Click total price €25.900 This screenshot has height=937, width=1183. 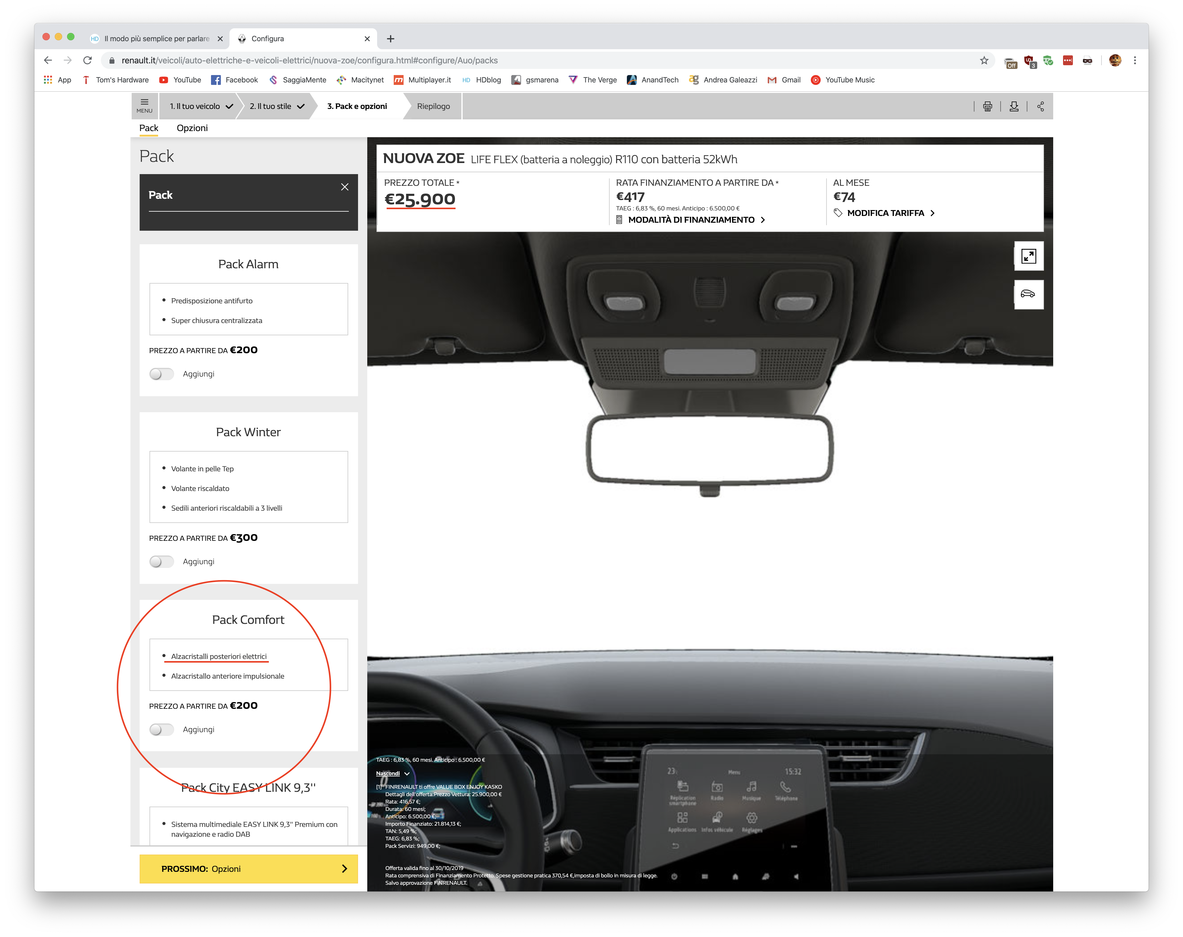(x=420, y=199)
